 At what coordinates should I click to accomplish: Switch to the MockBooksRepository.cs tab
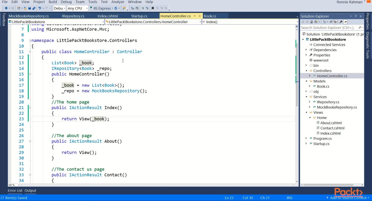click(x=29, y=16)
